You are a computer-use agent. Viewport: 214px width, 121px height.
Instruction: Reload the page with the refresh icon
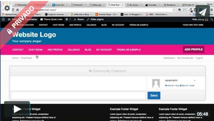coord(13,10)
